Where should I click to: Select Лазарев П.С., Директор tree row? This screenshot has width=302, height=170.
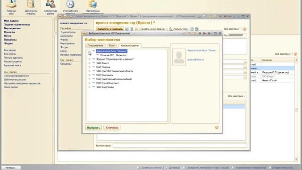(x=113, y=55)
